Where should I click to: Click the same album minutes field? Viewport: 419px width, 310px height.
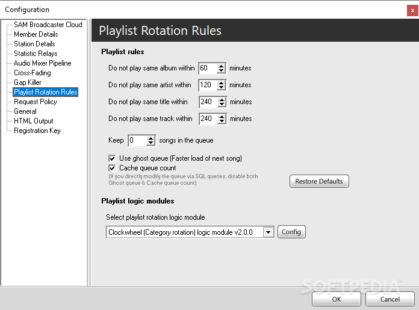208,69
